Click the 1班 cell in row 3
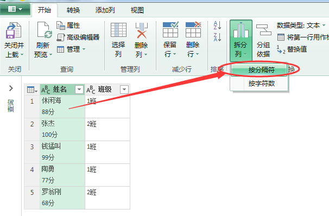This screenshot has width=329, height=216. coord(107,153)
